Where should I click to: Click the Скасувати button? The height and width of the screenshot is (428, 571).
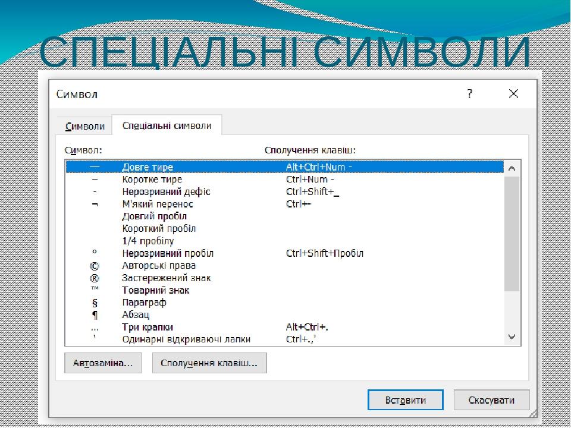click(x=491, y=400)
